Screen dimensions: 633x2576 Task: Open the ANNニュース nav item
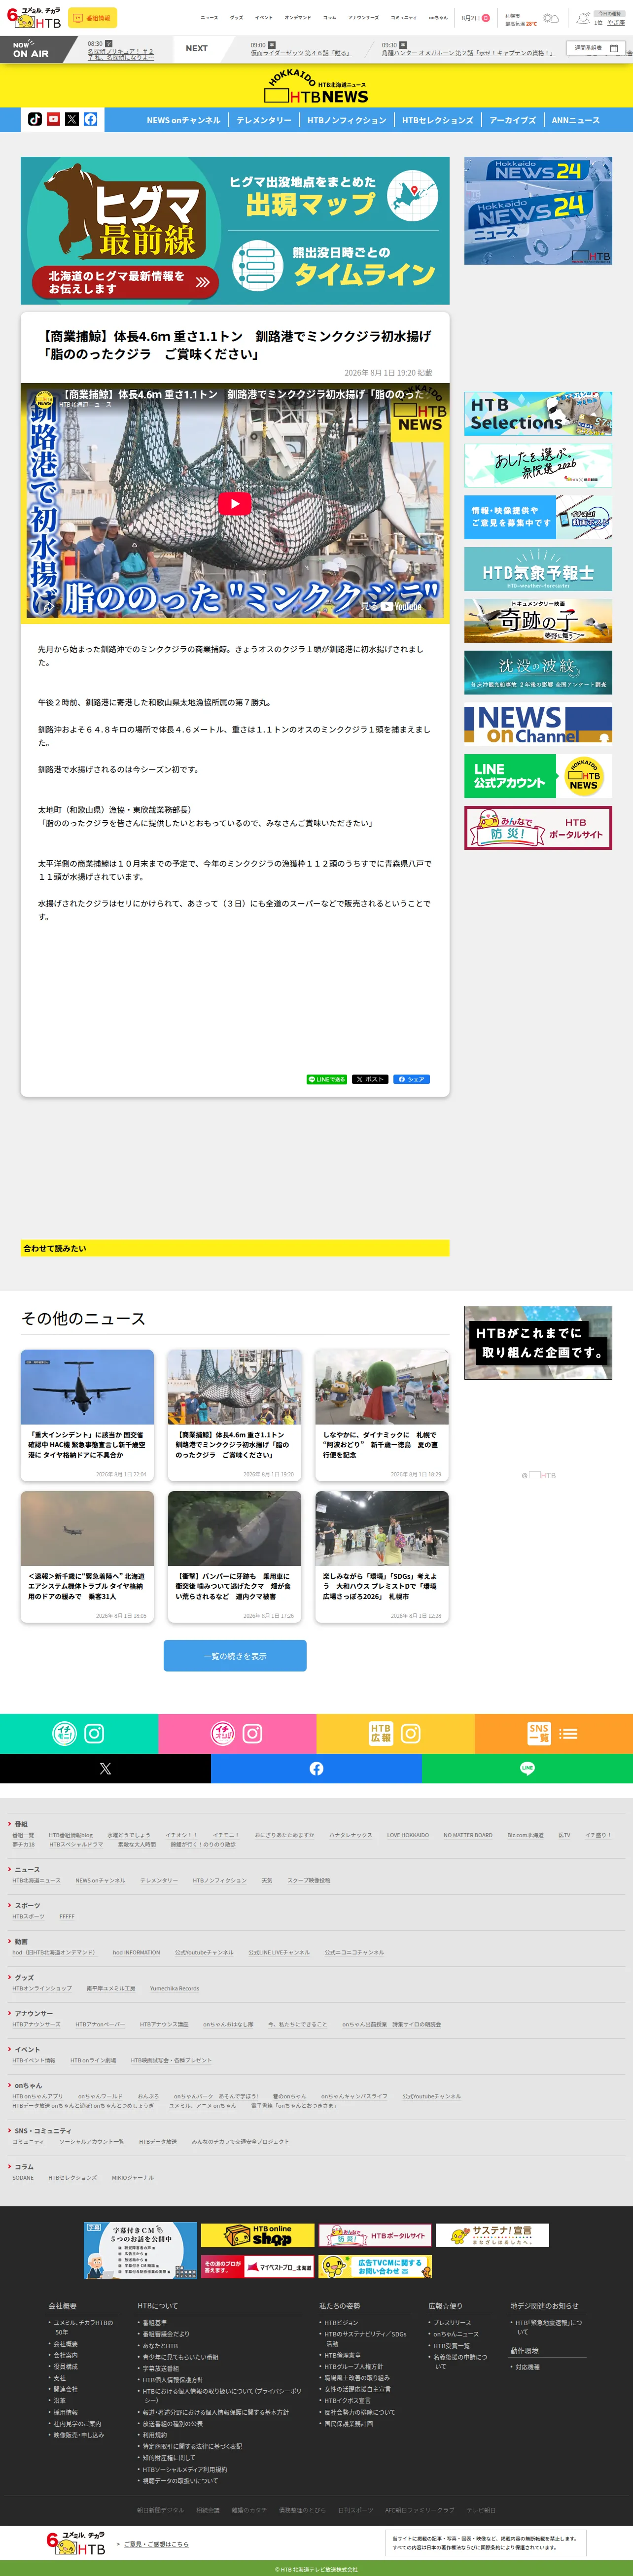[x=575, y=120]
